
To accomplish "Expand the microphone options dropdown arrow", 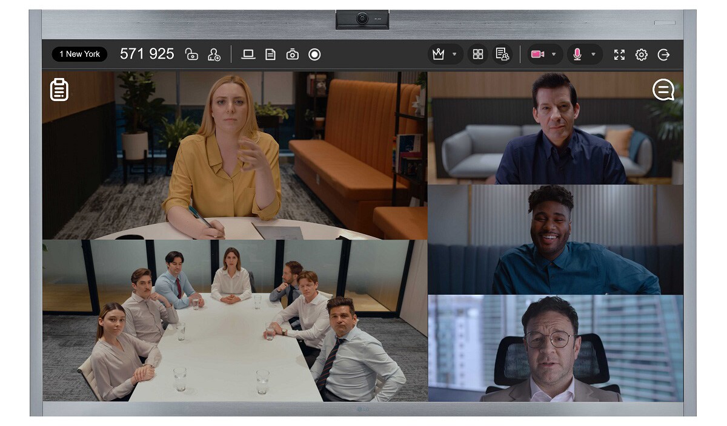I will click(593, 54).
